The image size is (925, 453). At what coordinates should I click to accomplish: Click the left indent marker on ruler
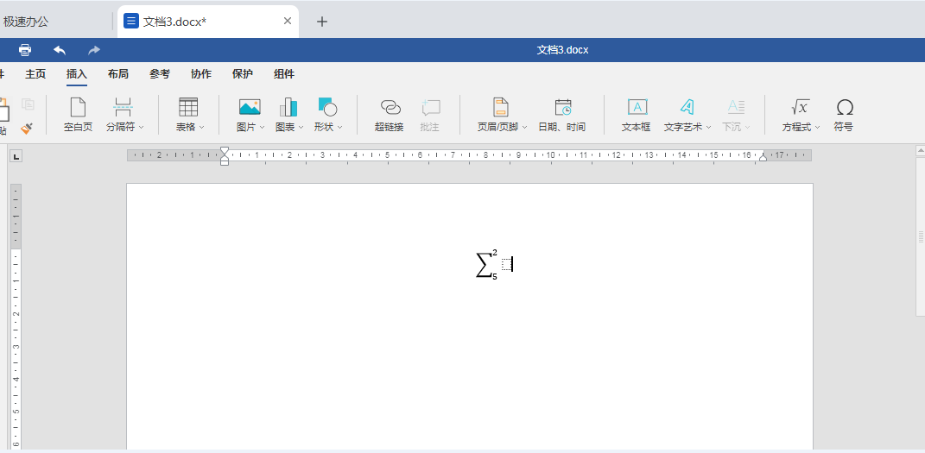pyautogui.click(x=225, y=156)
